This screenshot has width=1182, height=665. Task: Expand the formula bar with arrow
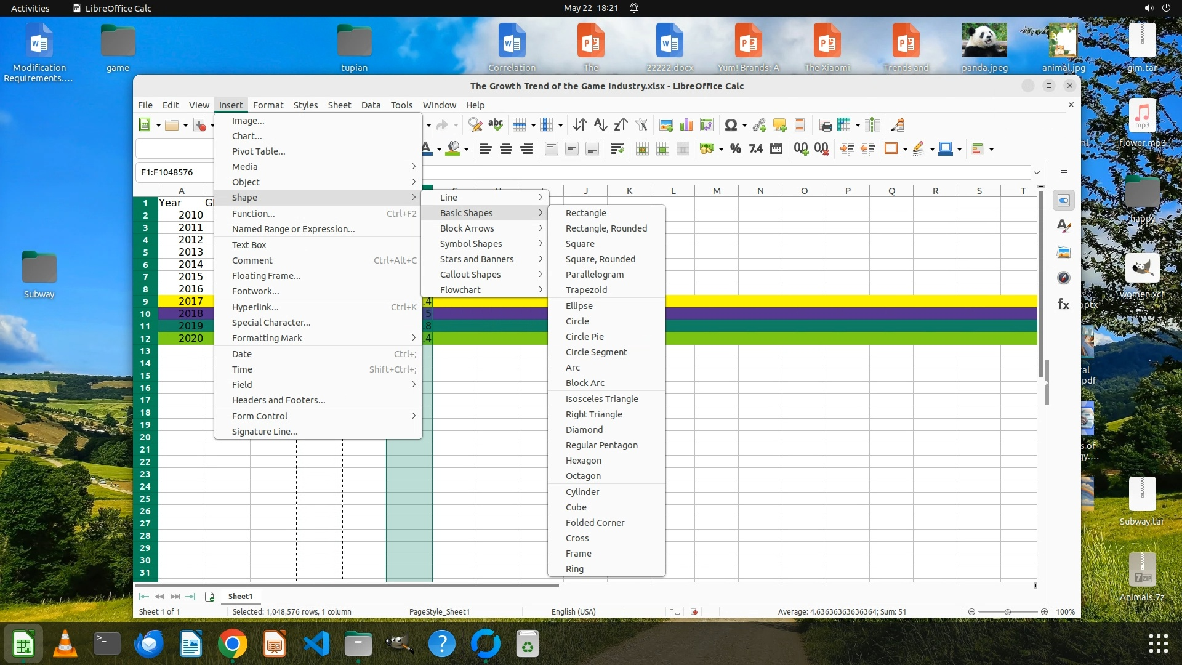click(x=1037, y=172)
